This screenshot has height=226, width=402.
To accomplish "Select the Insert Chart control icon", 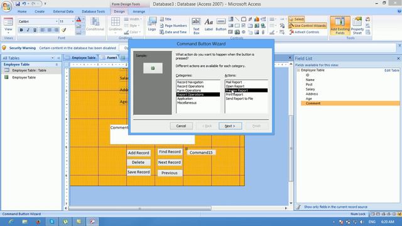I will [257, 19].
